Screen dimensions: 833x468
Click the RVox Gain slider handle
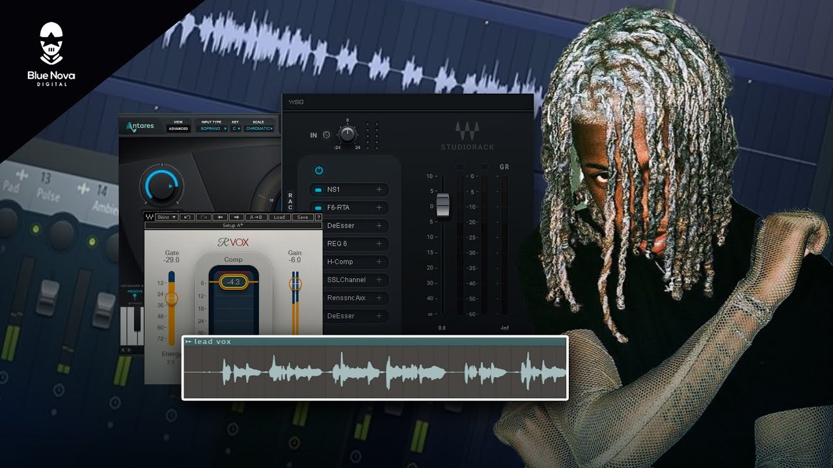[x=295, y=284]
